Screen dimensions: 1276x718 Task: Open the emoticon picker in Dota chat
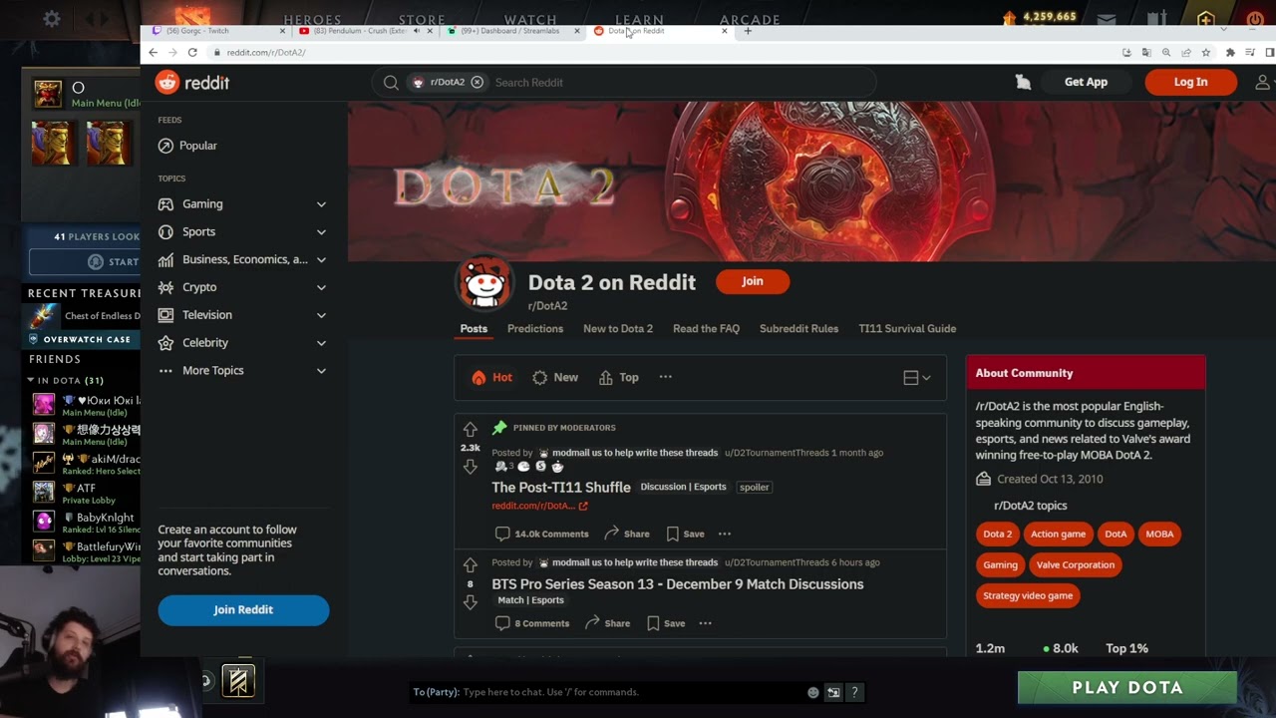coord(813,692)
